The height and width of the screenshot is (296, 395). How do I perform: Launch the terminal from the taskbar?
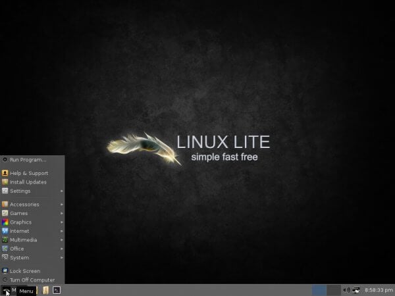57,290
